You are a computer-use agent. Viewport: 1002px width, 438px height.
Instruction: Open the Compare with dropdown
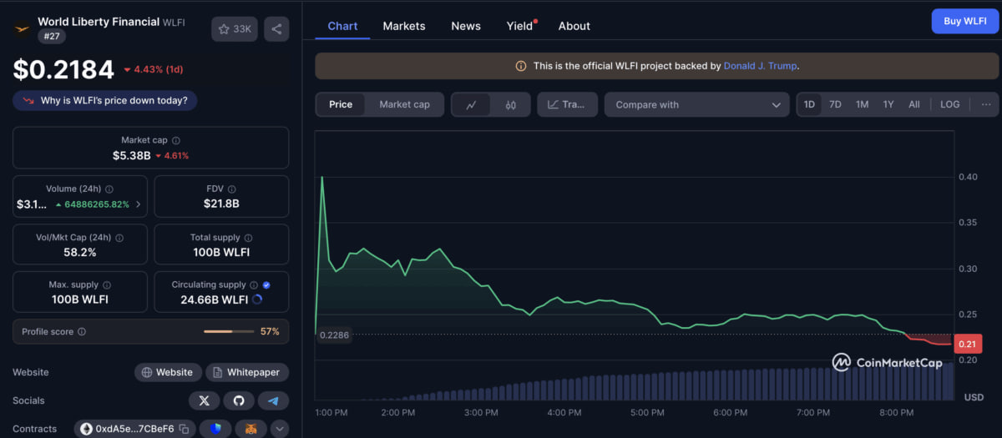click(x=696, y=105)
